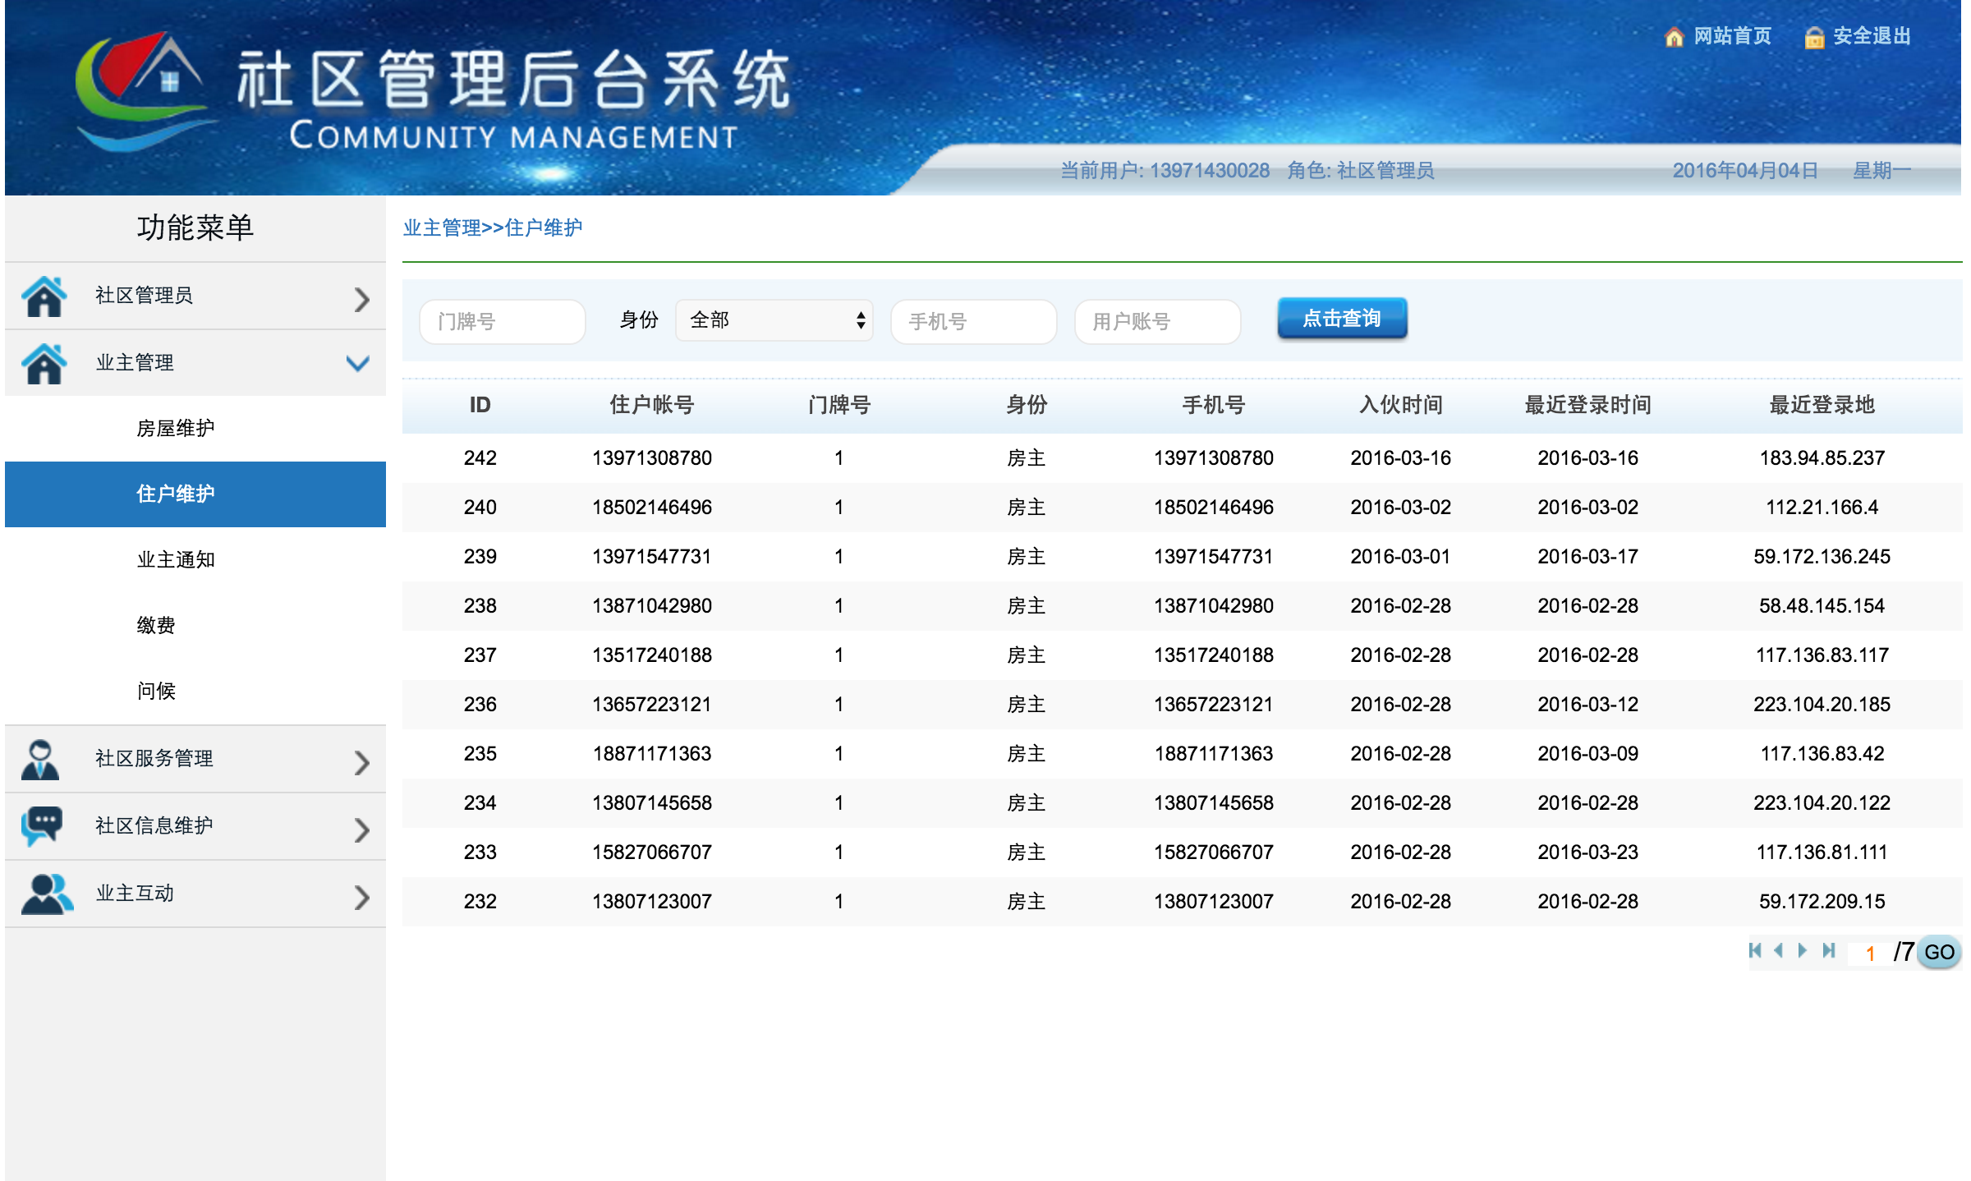Click the chat bubble icon for 社区信息维护
Screen dimensions: 1971x1181
pyautogui.click(x=42, y=826)
